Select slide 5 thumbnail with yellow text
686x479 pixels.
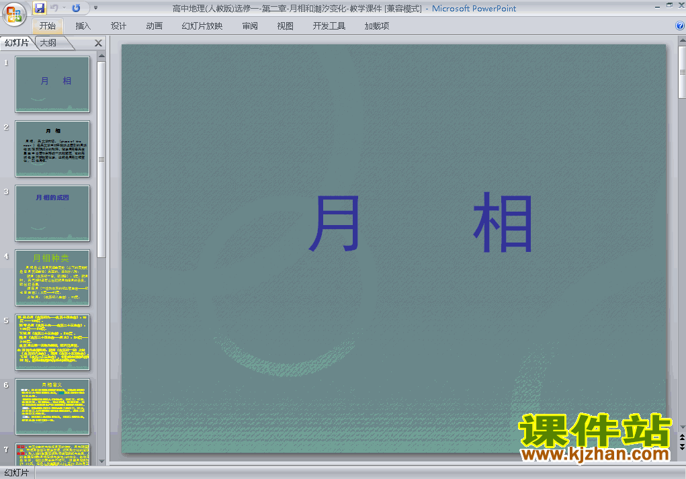(x=52, y=342)
